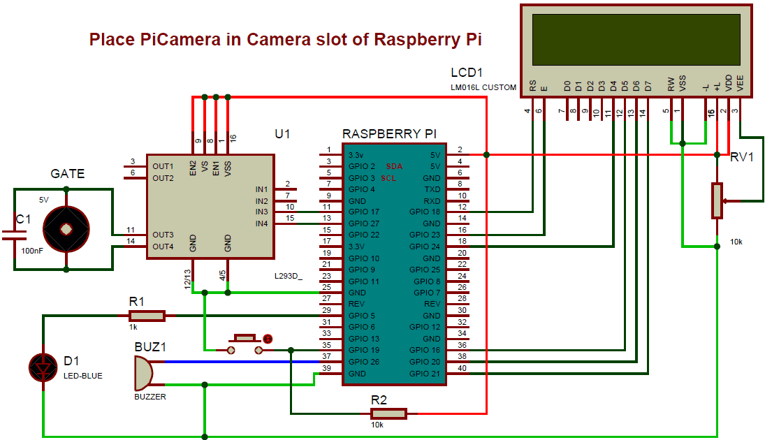The width and height of the screenshot is (765, 440).
Task: Select the red 'SCL' label
Action: 388,178
